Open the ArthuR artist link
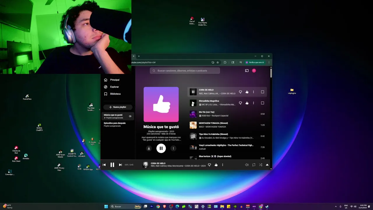Viewport: 373px width, 210px height. pos(202,149)
